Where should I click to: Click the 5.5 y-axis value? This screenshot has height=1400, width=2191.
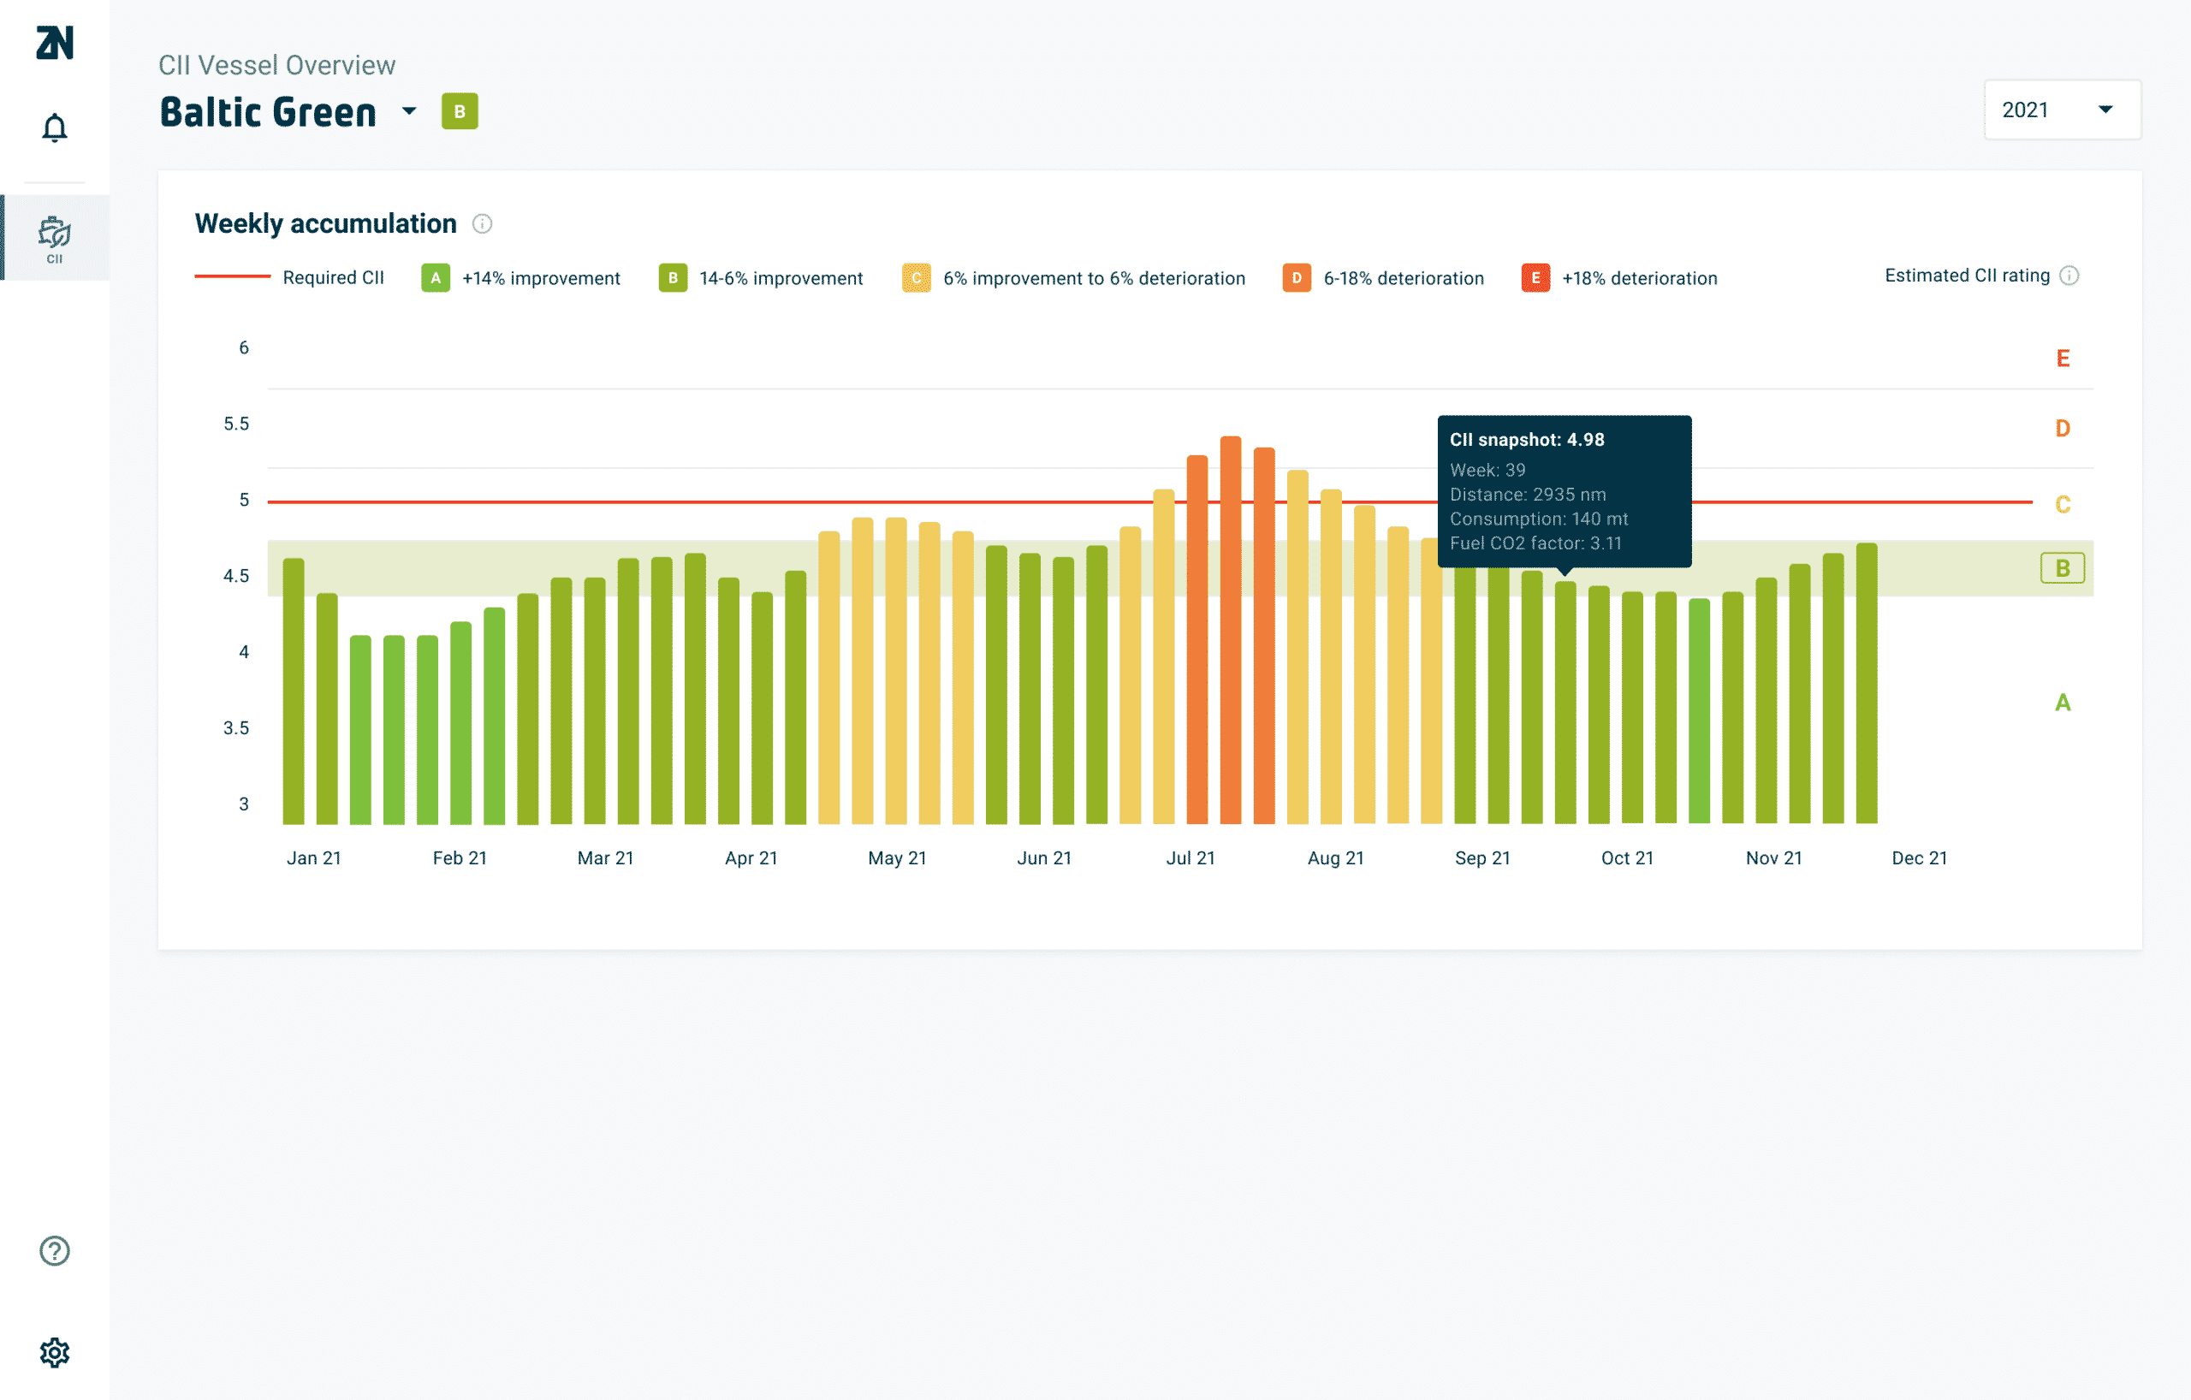click(236, 424)
